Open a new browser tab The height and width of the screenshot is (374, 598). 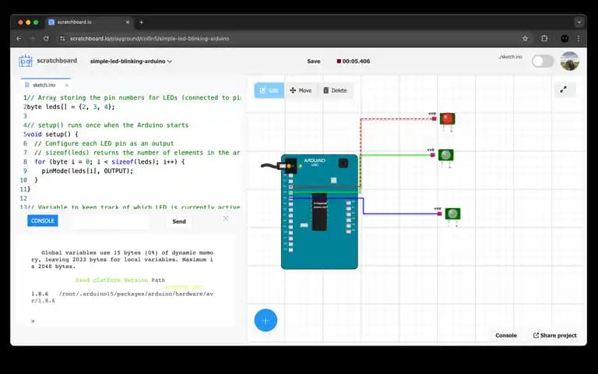tap(141, 22)
